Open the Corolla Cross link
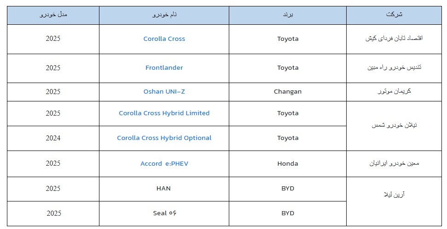The width and height of the screenshot is (447, 229). [x=164, y=39]
